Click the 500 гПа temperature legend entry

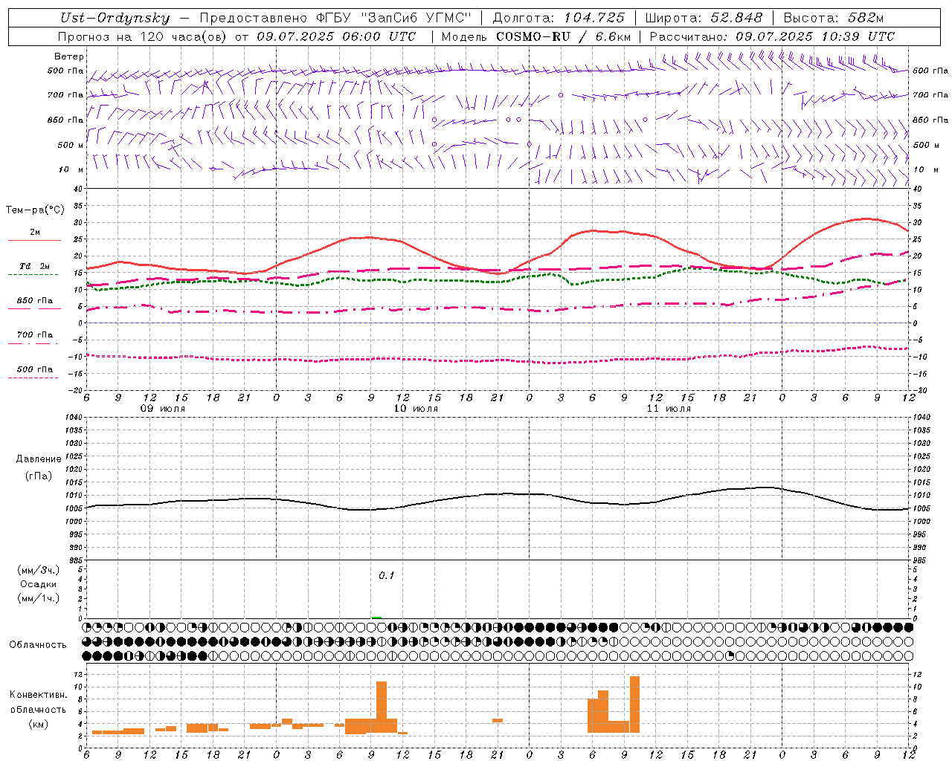(x=34, y=369)
